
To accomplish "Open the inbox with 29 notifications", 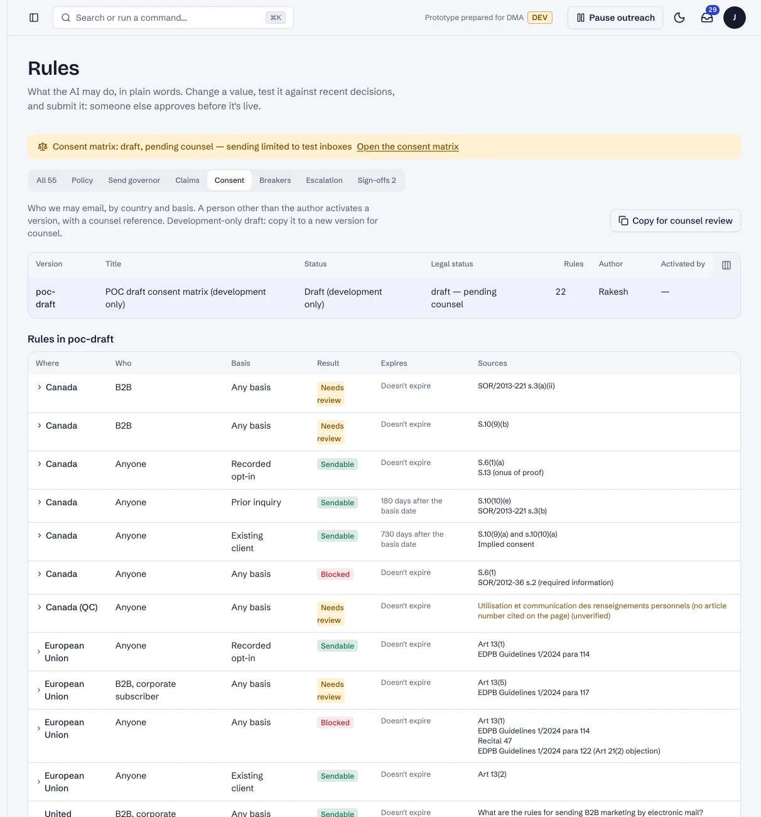I will 707,18.
